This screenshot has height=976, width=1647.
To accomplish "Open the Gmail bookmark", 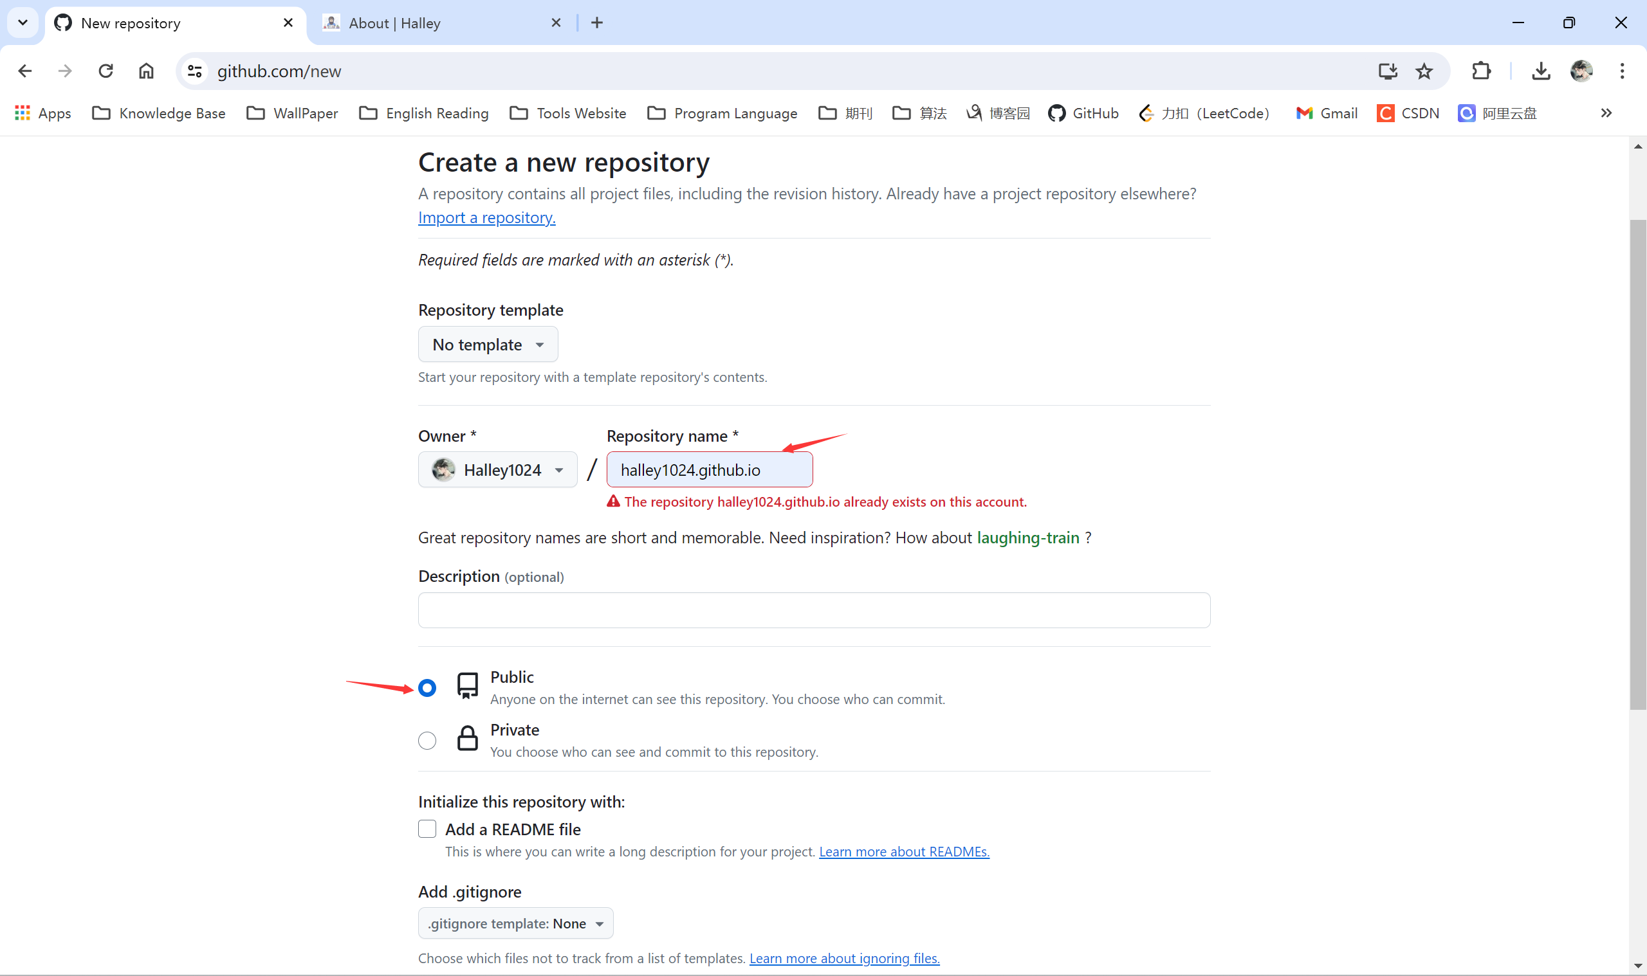I will [1327, 113].
